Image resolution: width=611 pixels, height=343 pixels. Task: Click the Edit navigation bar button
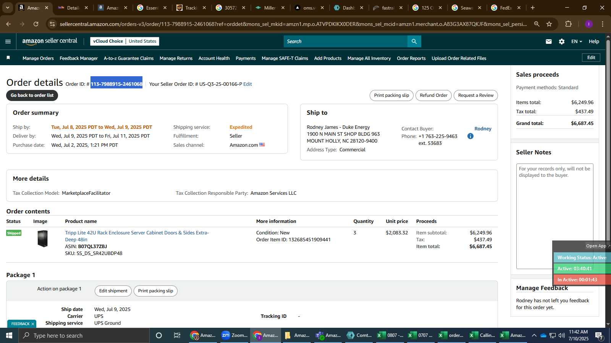[x=591, y=58]
